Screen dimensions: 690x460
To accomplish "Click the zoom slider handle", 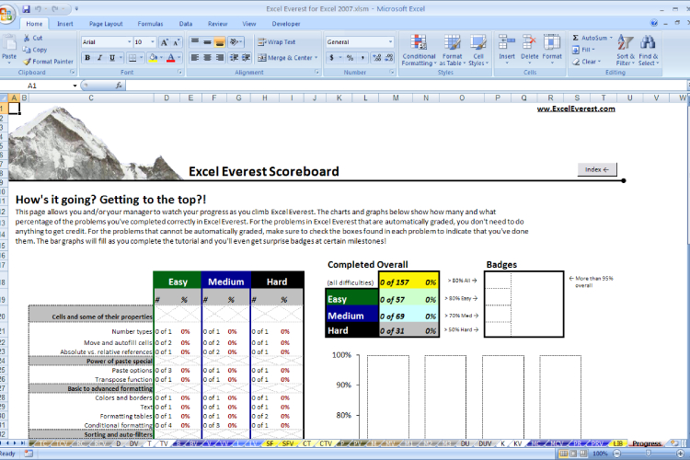I will (648, 454).
